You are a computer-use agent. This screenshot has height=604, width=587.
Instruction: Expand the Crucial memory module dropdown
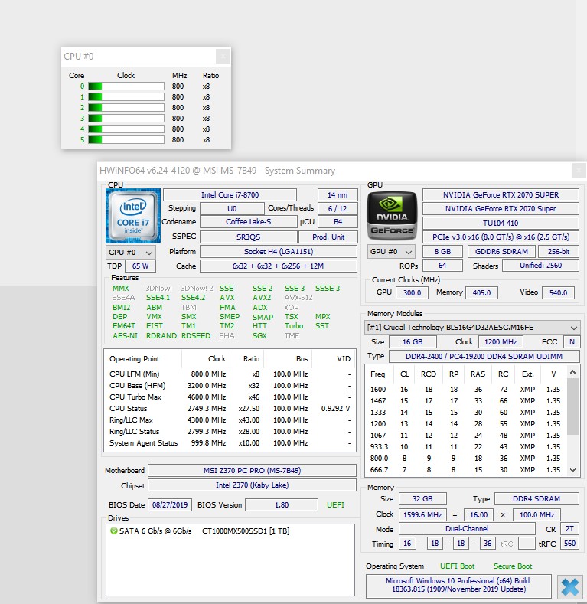(472, 328)
